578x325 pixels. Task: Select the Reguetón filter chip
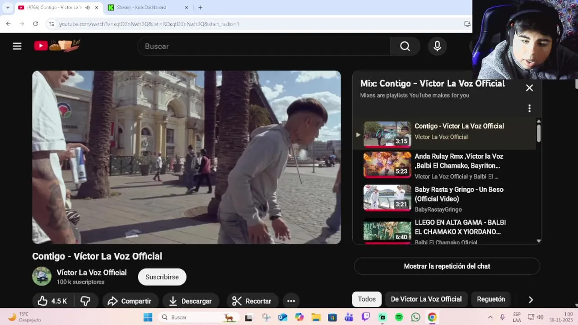click(491, 299)
